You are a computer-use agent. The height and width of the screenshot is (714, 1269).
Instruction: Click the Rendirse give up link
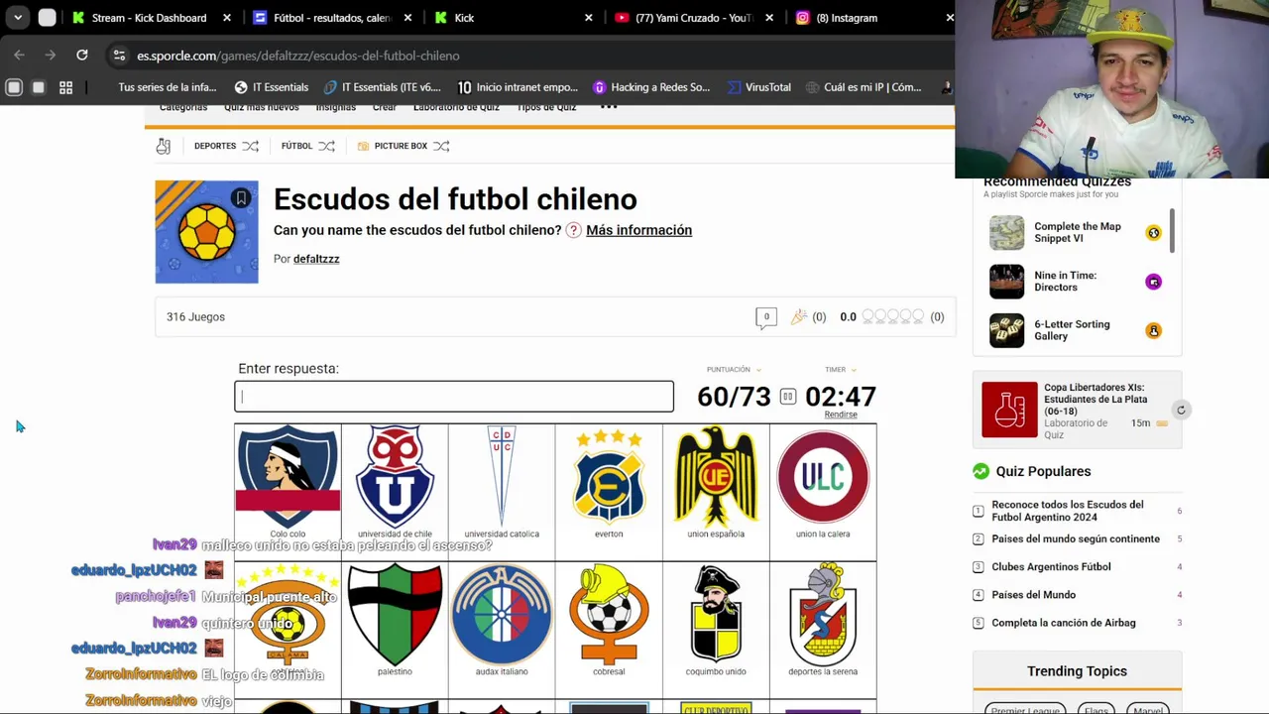(x=841, y=415)
